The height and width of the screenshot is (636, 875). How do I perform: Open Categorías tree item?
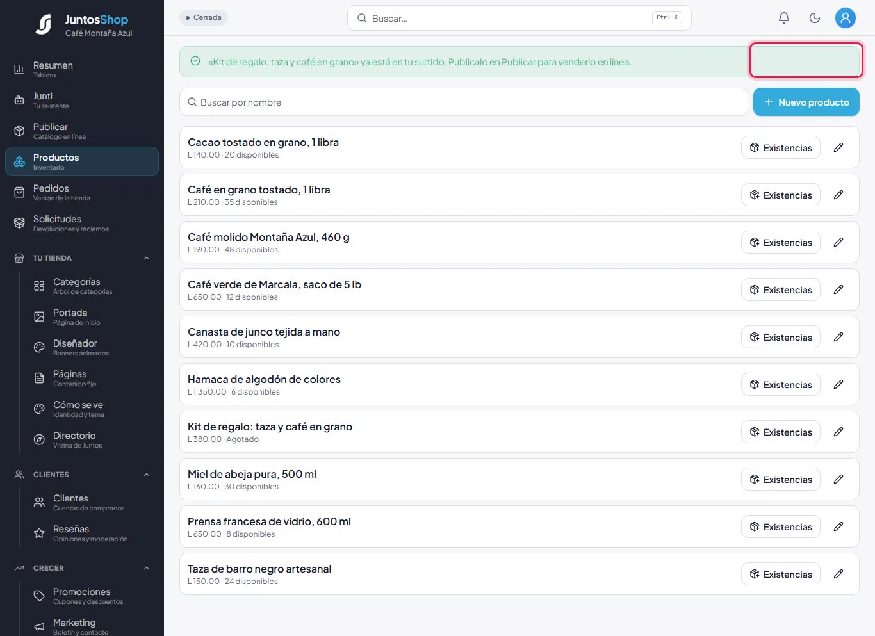click(92, 286)
